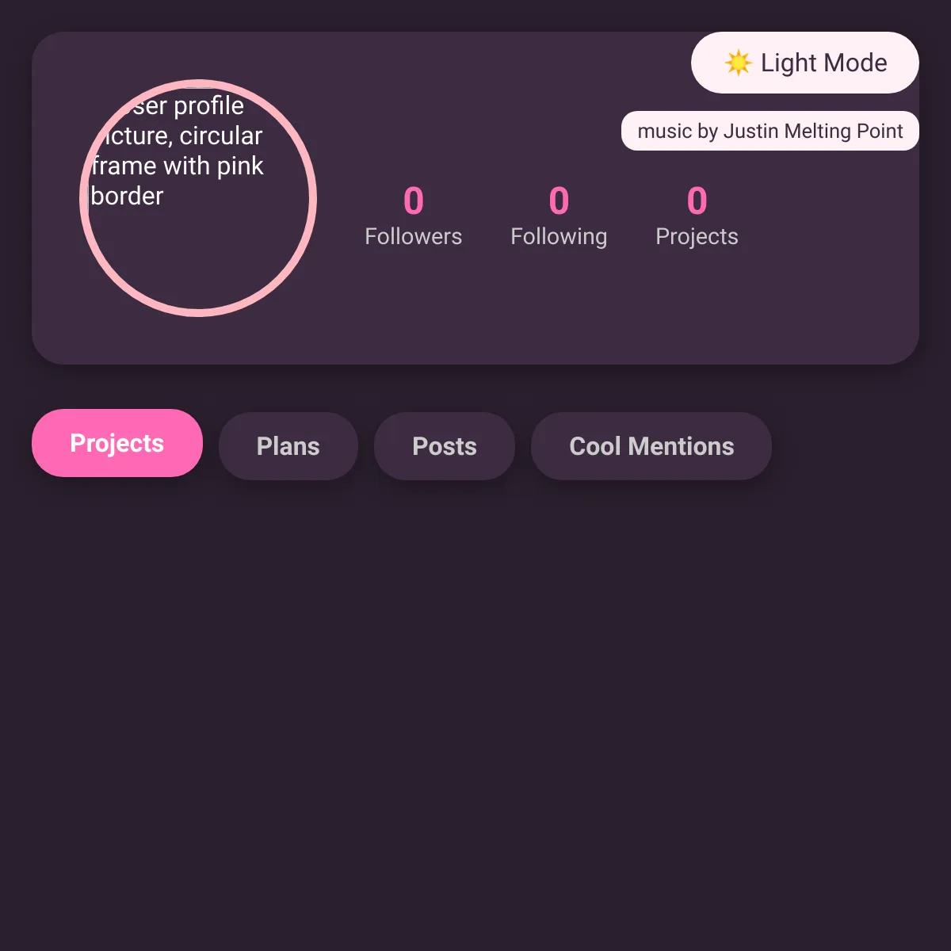This screenshot has height=951, width=951.
Task: Switch to the Plans tab
Action: 288,446
